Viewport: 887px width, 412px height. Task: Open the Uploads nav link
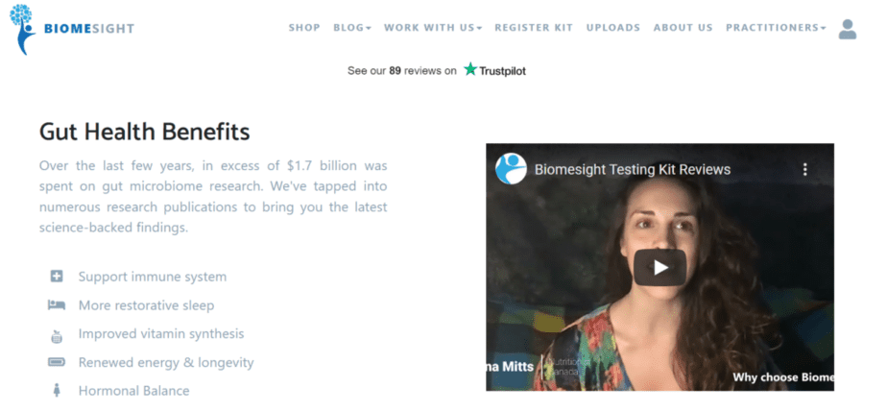pyautogui.click(x=613, y=28)
